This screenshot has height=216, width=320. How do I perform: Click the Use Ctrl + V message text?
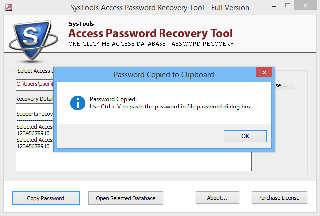click(x=171, y=107)
